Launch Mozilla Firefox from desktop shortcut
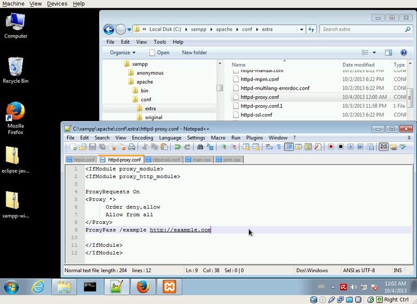The width and height of the screenshot is (417, 304). point(16,112)
